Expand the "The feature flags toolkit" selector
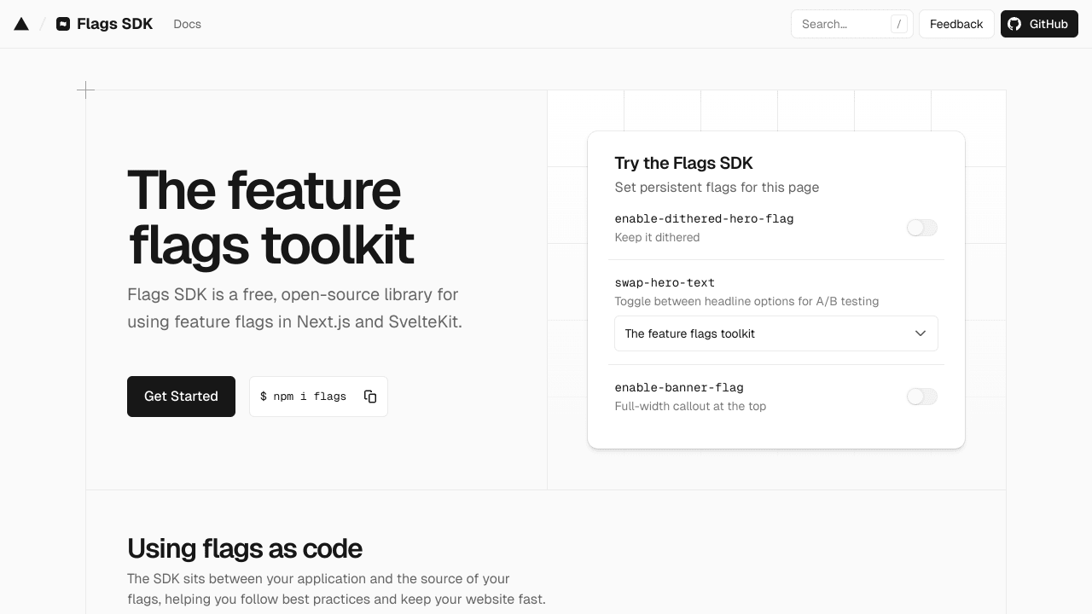This screenshot has height=614, width=1092. click(776, 333)
